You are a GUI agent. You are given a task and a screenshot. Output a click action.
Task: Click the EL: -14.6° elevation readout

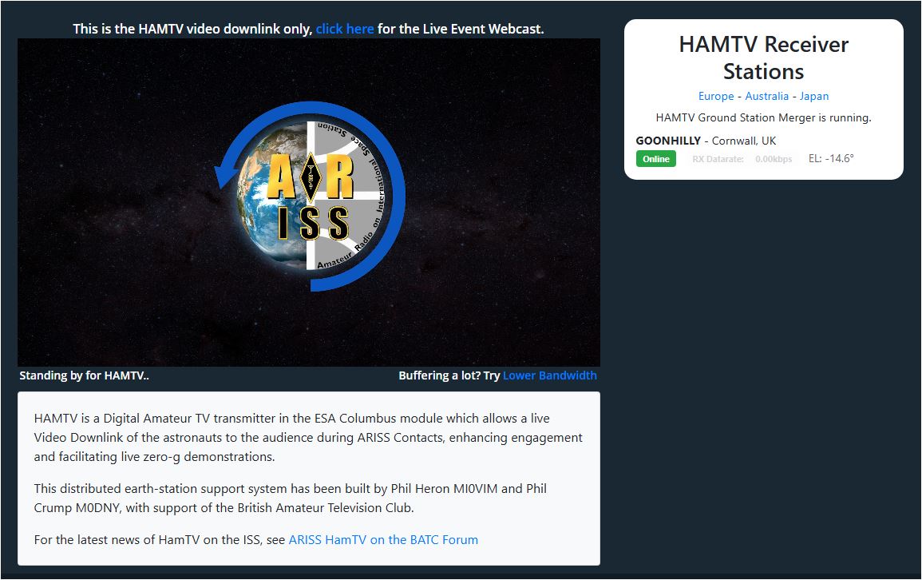click(831, 158)
